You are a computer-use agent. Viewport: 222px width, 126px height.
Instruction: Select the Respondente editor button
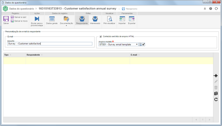pyautogui.click(x=82, y=20)
